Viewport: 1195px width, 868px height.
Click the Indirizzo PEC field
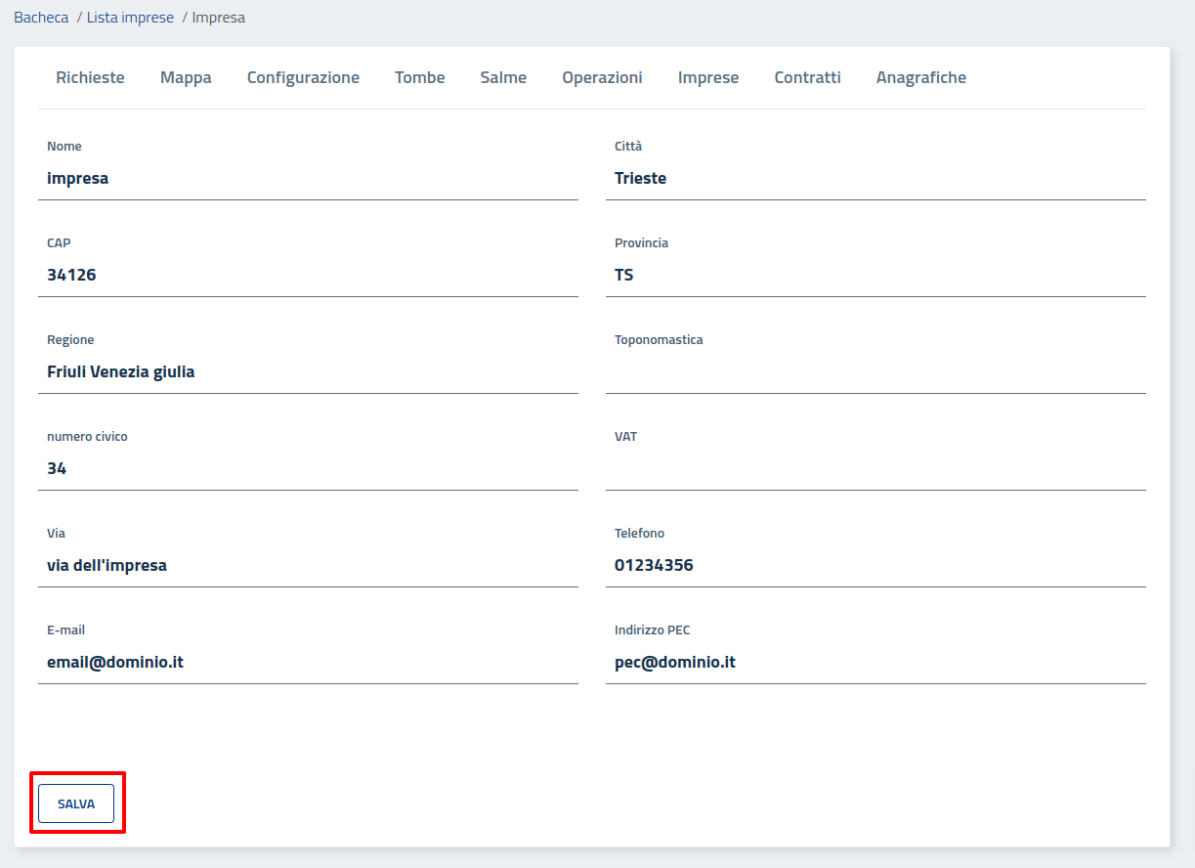pos(875,663)
